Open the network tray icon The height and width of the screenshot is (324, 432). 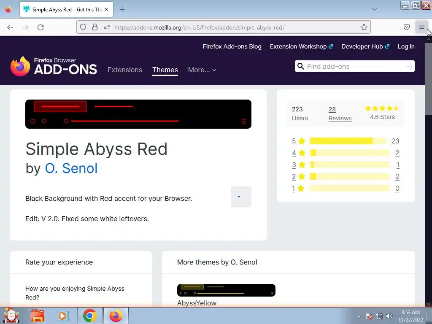coord(379,316)
